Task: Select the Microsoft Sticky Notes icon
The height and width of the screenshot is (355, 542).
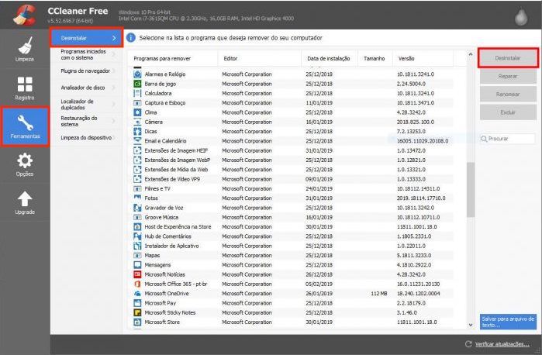Action: tap(137, 312)
